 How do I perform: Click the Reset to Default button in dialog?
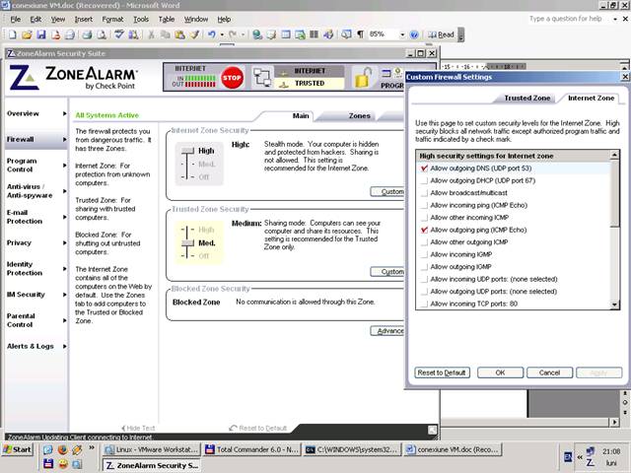(x=442, y=372)
